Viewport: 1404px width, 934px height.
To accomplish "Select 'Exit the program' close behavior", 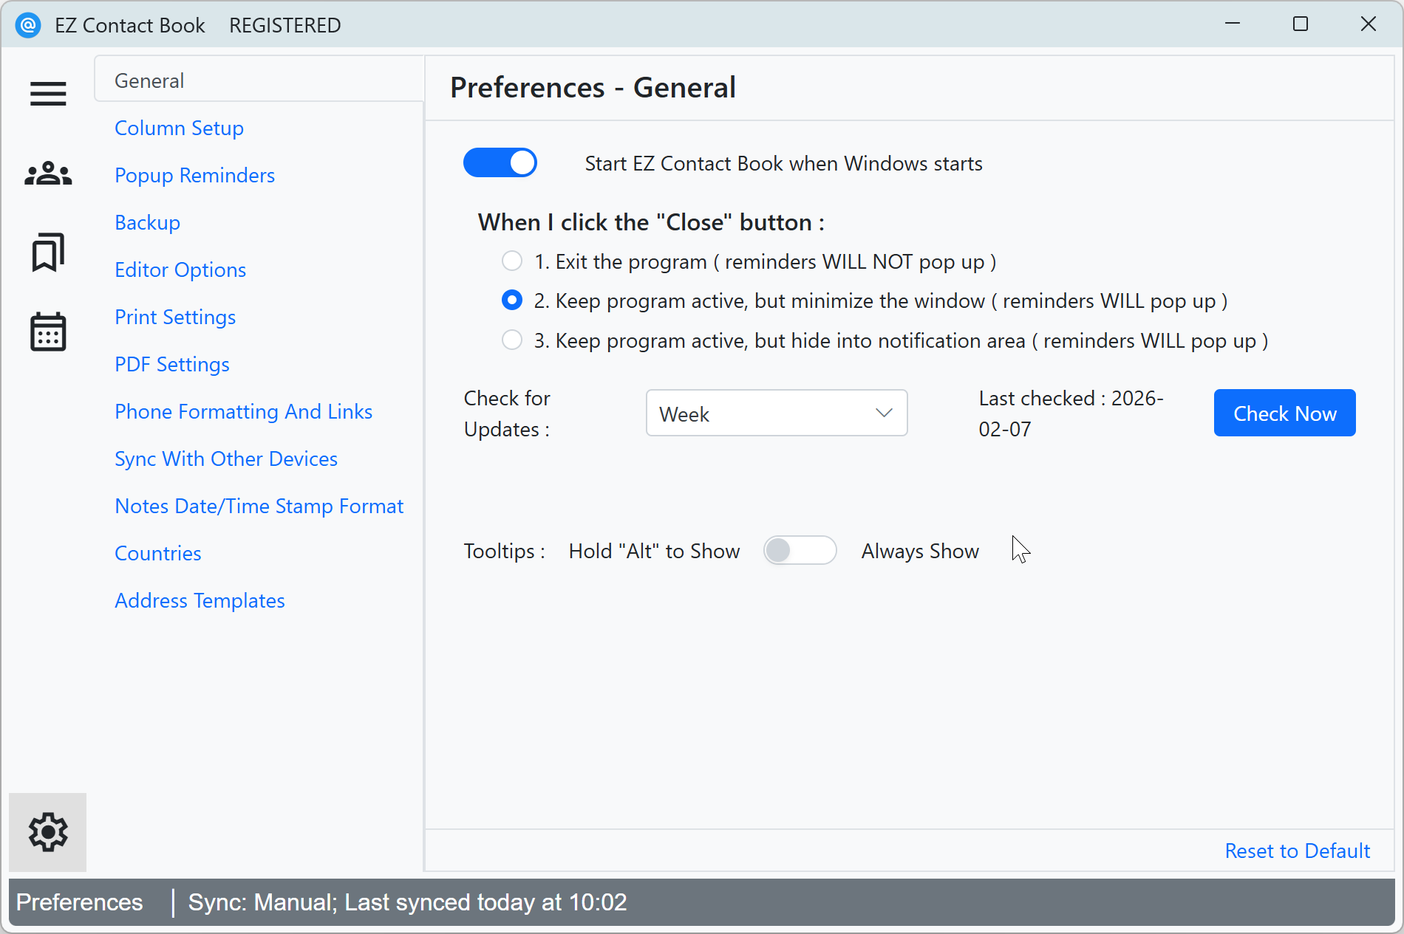I will tap(511, 261).
